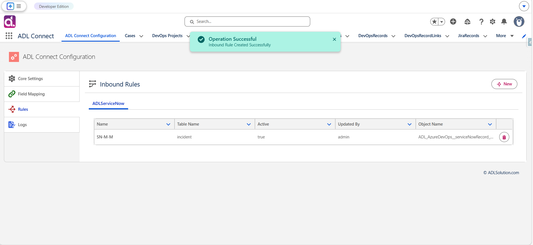The image size is (533, 245).
Task: Click the Logs document icon in sidebar
Action: pos(12,125)
